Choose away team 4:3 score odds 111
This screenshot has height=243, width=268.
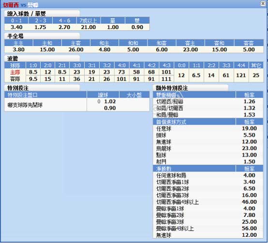point(166,79)
